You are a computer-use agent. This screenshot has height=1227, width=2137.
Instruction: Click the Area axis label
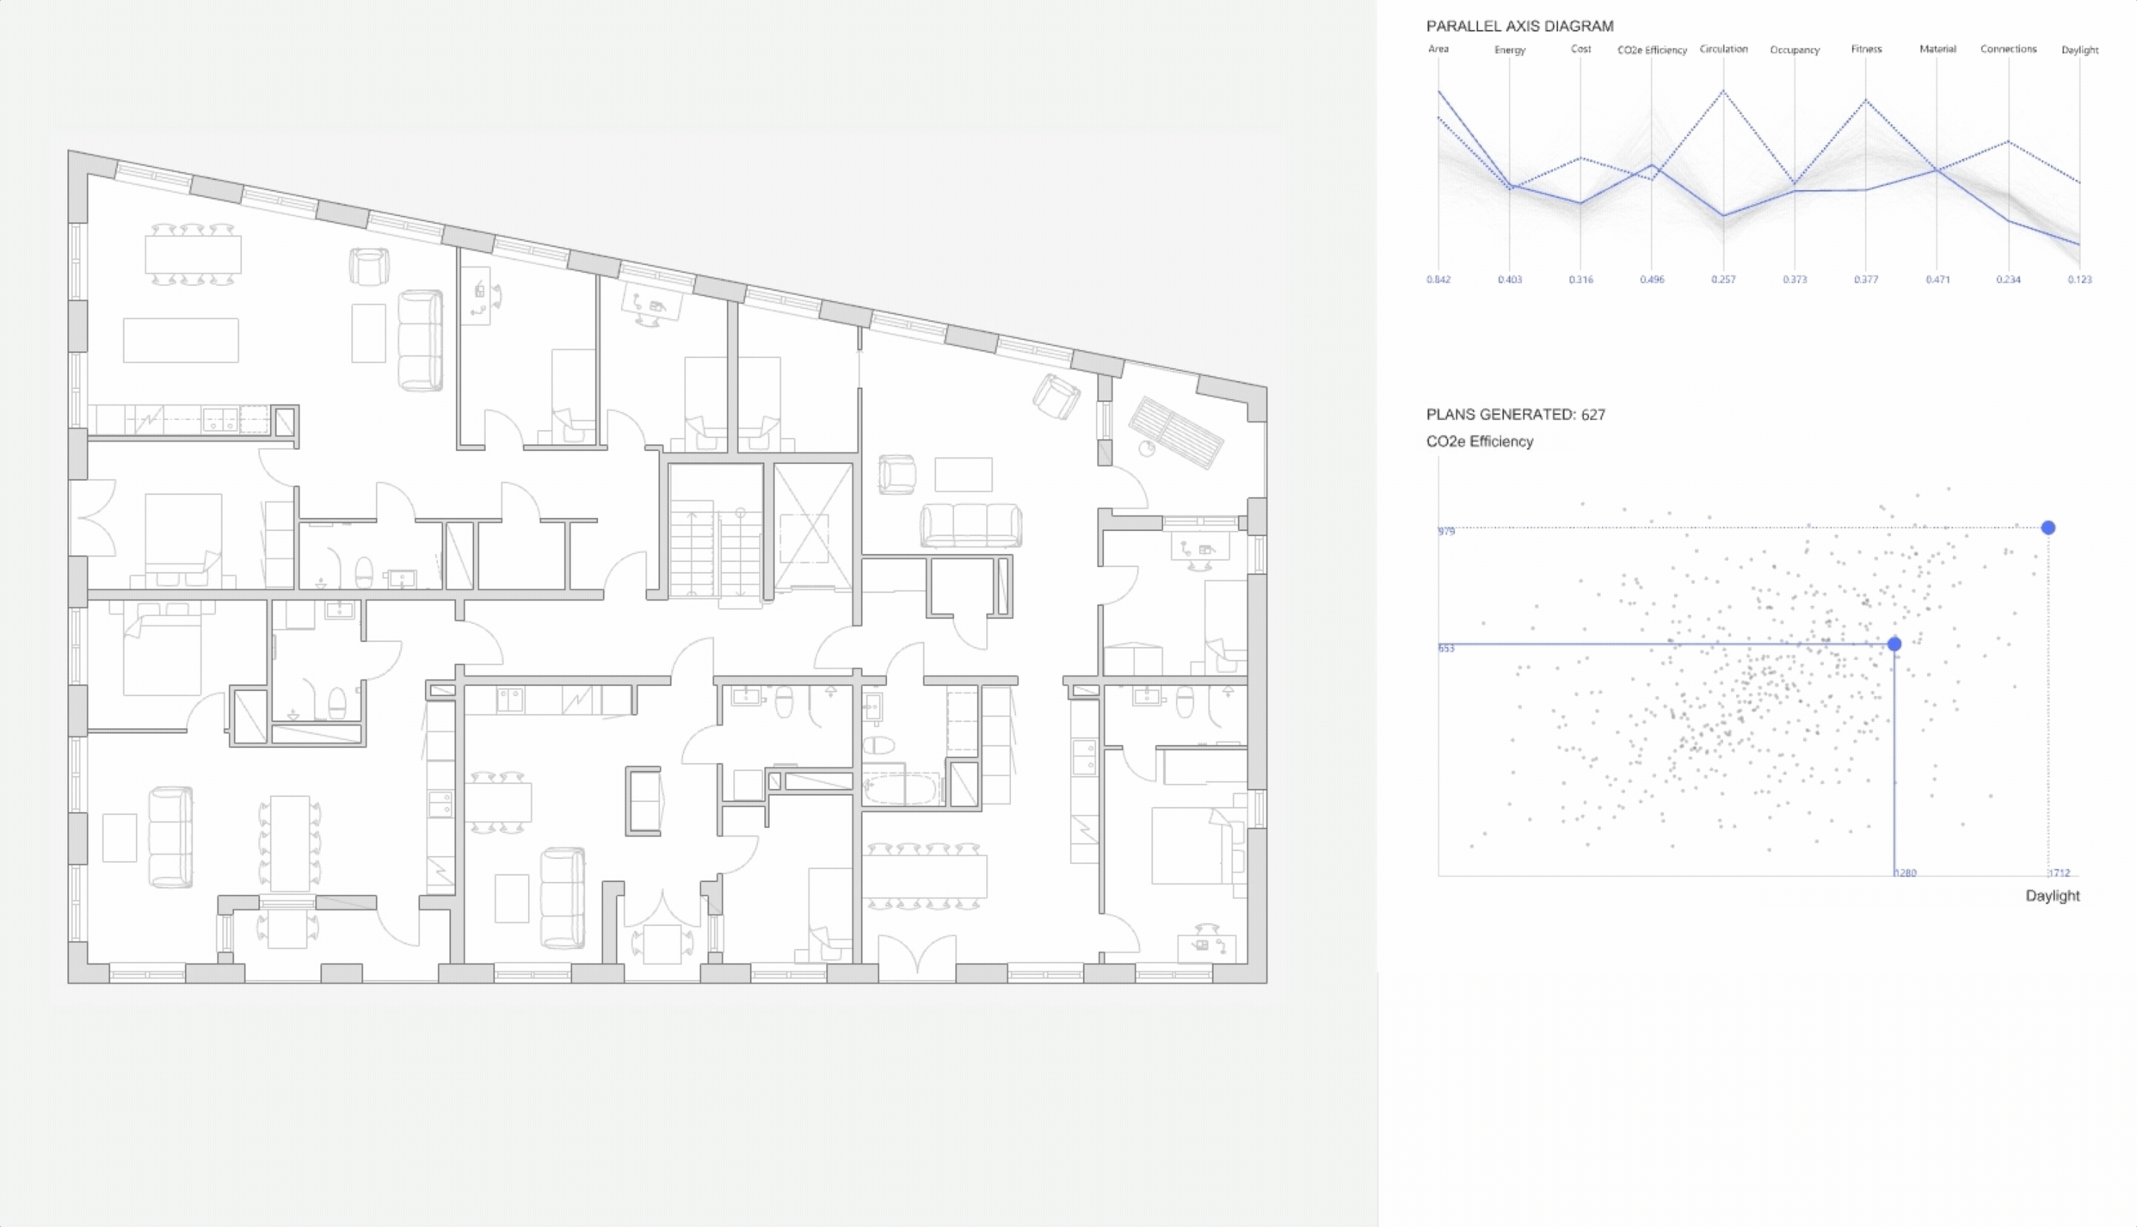1438,49
